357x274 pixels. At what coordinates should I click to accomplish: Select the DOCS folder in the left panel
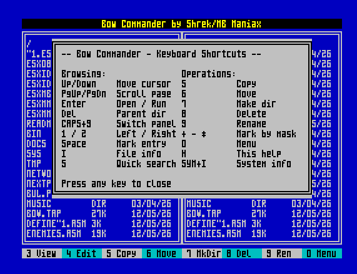click(36, 144)
